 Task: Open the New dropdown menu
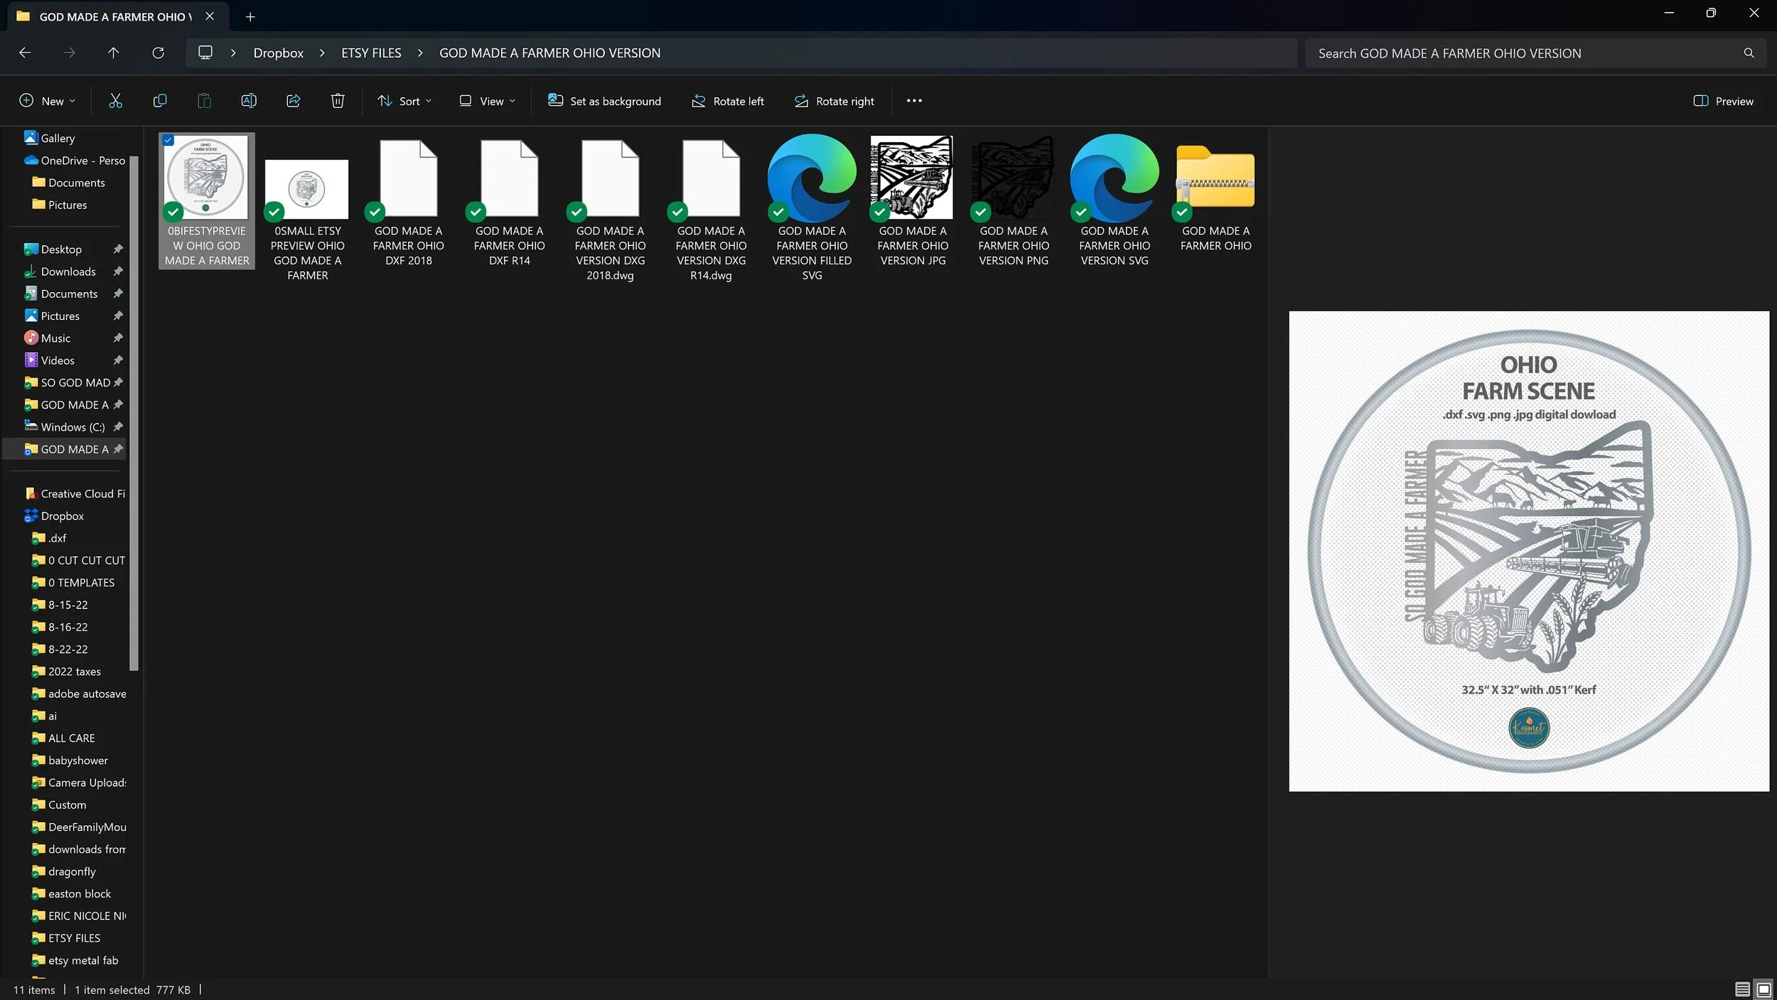click(47, 101)
